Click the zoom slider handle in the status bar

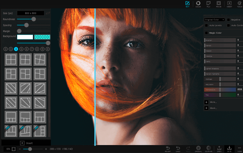click(x=30, y=149)
